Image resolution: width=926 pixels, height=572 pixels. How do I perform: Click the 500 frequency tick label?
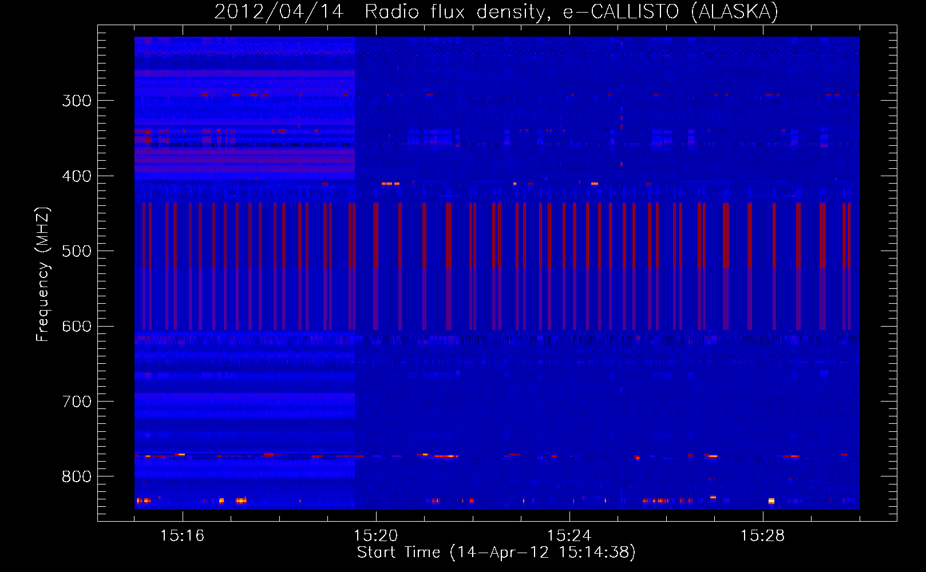click(77, 251)
